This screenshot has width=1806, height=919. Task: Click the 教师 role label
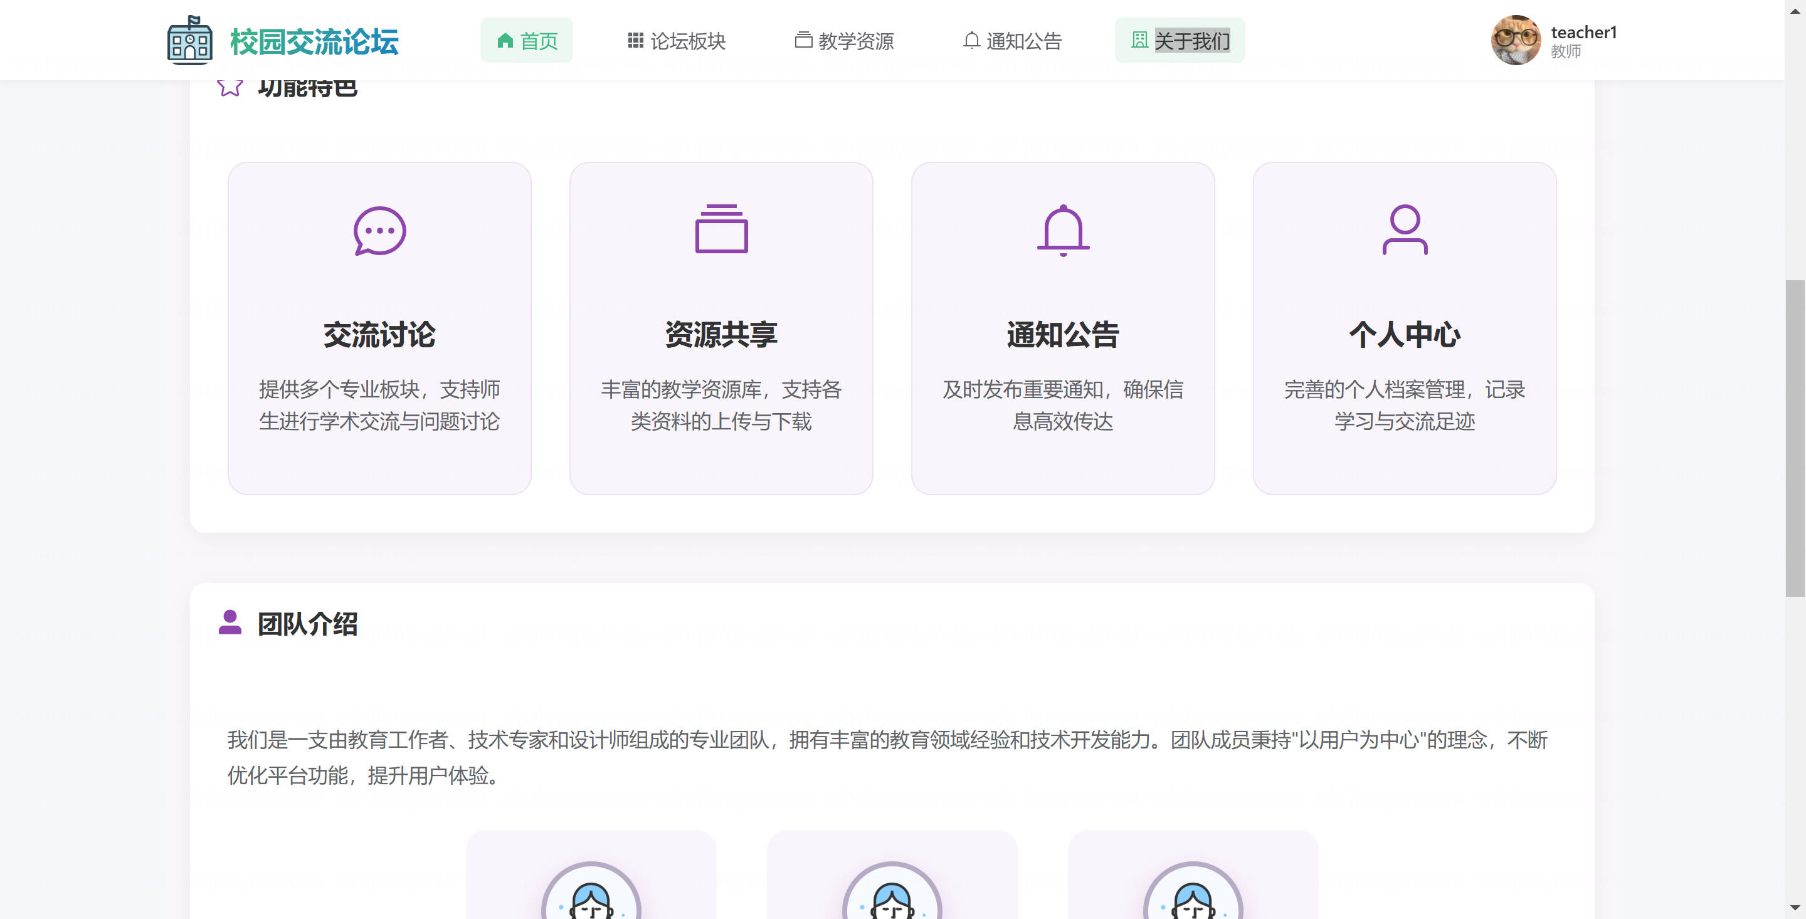[1566, 51]
